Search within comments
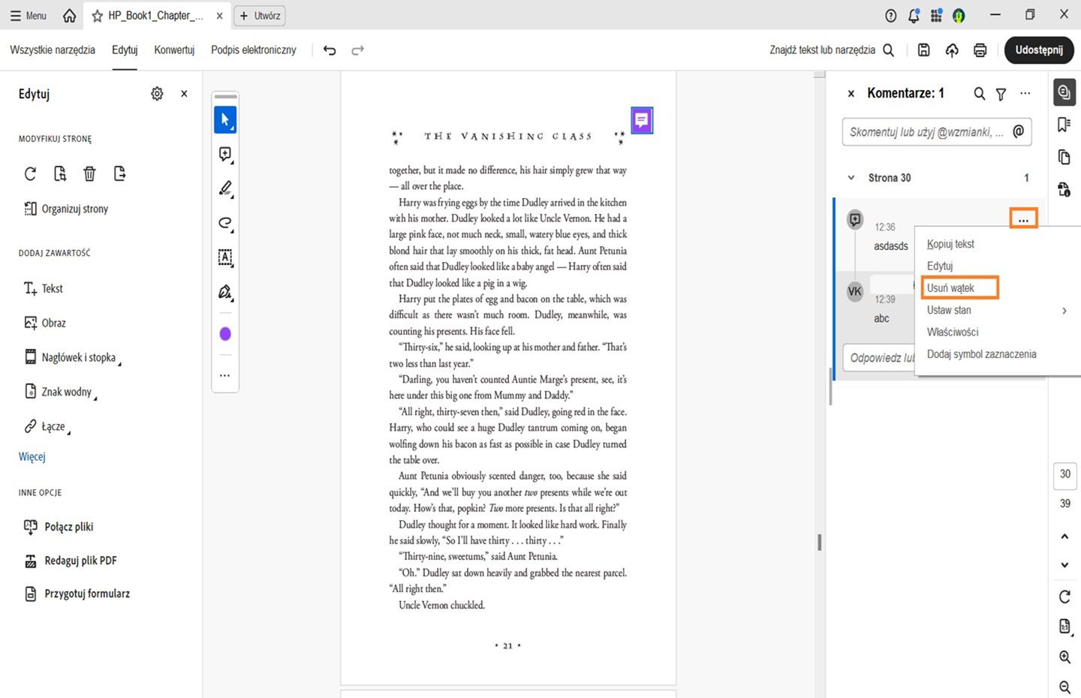 click(x=980, y=94)
